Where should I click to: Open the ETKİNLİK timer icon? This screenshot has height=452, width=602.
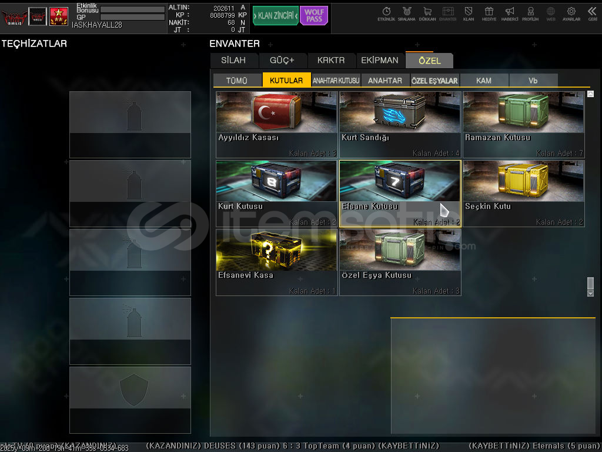tap(386, 14)
